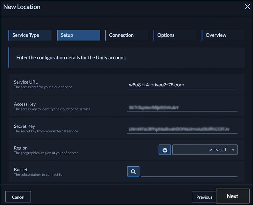Click the Bucket subcontainer description text
The height and width of the screenshot is (205, 253).
[x=38, y=174]
